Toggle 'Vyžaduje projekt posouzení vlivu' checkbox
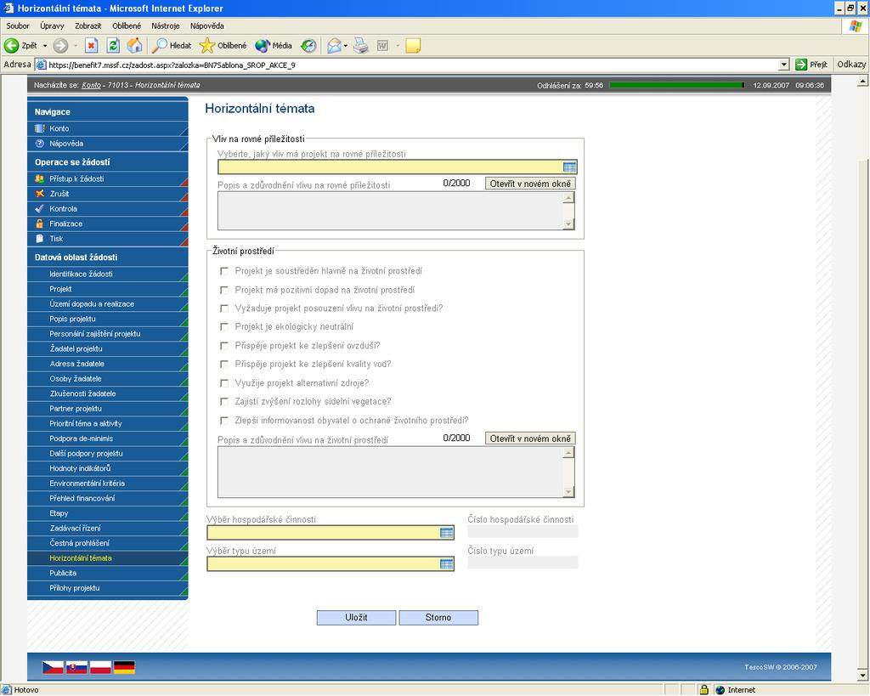870x696 pixels. point(224,308)
